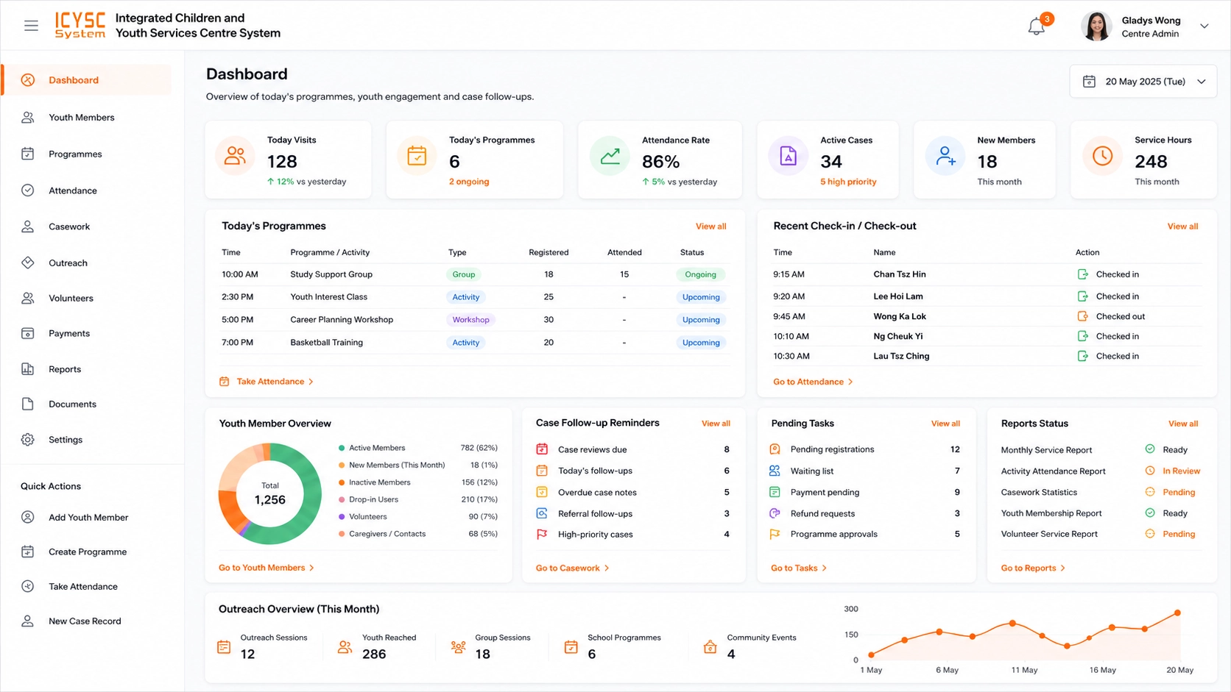
Task: Click the Case reviews due icon
Action: (x=542, y=449)
